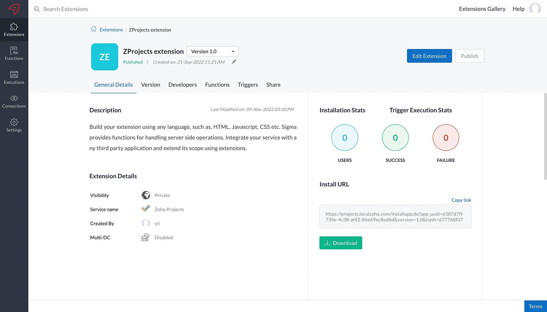Image resolution: width=547 pixels, height=312 pixels.
Task: Open the Settings gear in sidebar
Action: (x=14, y=125)
